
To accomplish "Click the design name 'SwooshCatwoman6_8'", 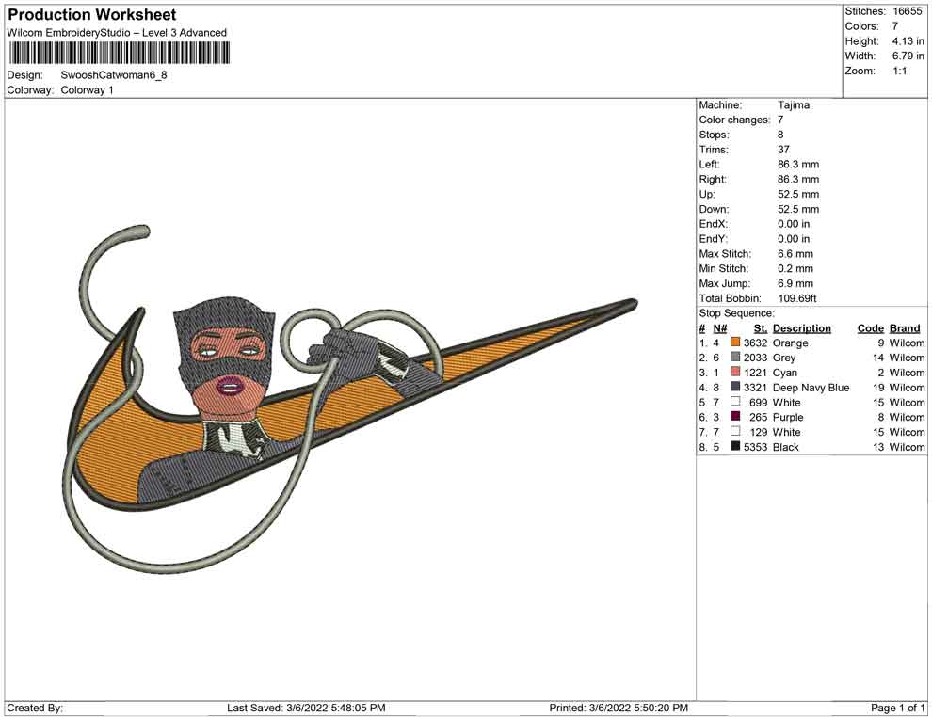I will click(114, 75).
